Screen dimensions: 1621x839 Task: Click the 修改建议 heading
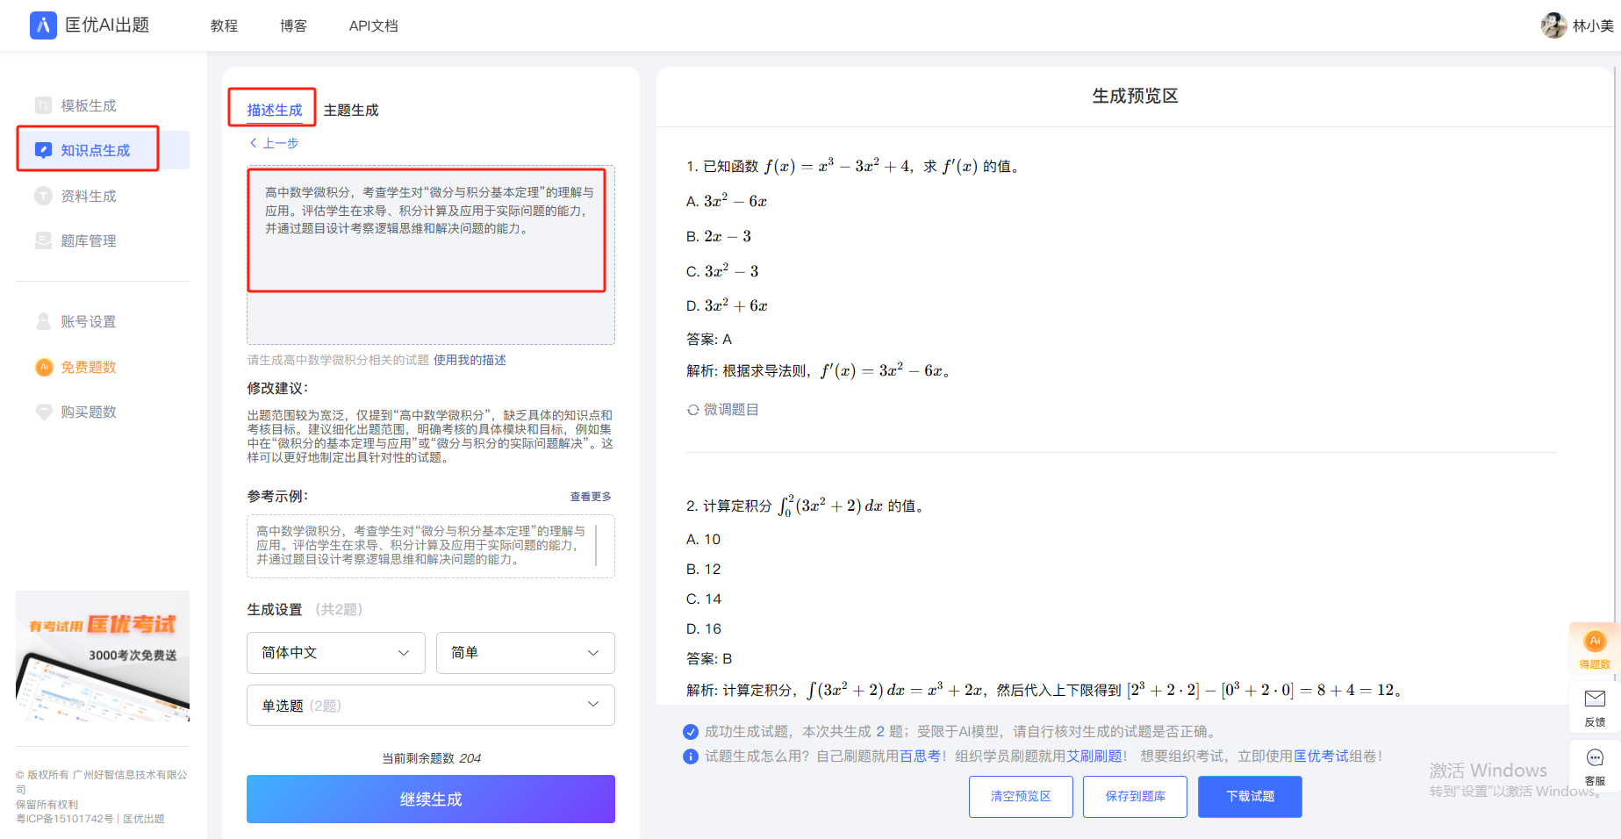pyautogui.click(x=277, y=388)
